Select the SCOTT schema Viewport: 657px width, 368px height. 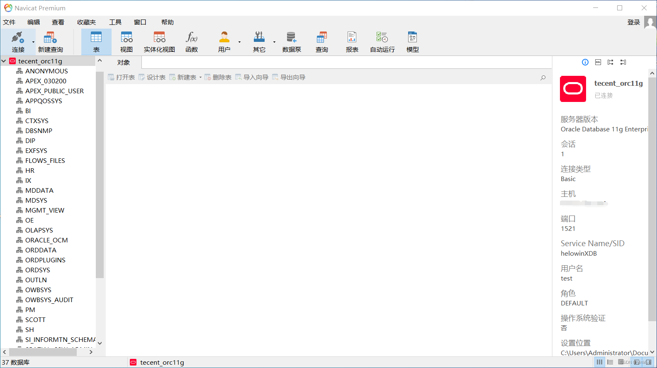(x=35, y=320)
